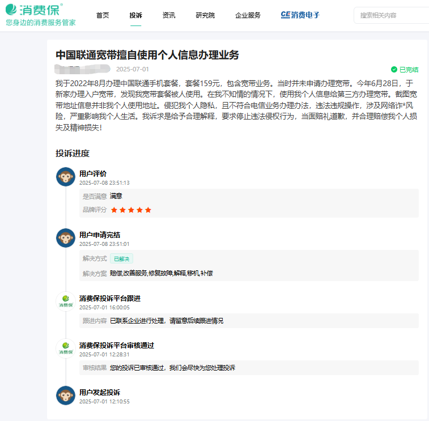This screenshot has width=429, height=421.
Task: Click the slogan 您身边的消费服务管家
Action: coord(41,23)
